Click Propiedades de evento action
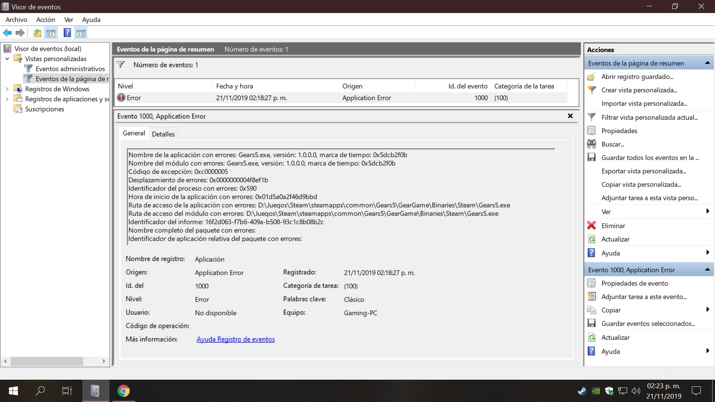The width and height of the screenshot is (715, 402). coord(635,283)
